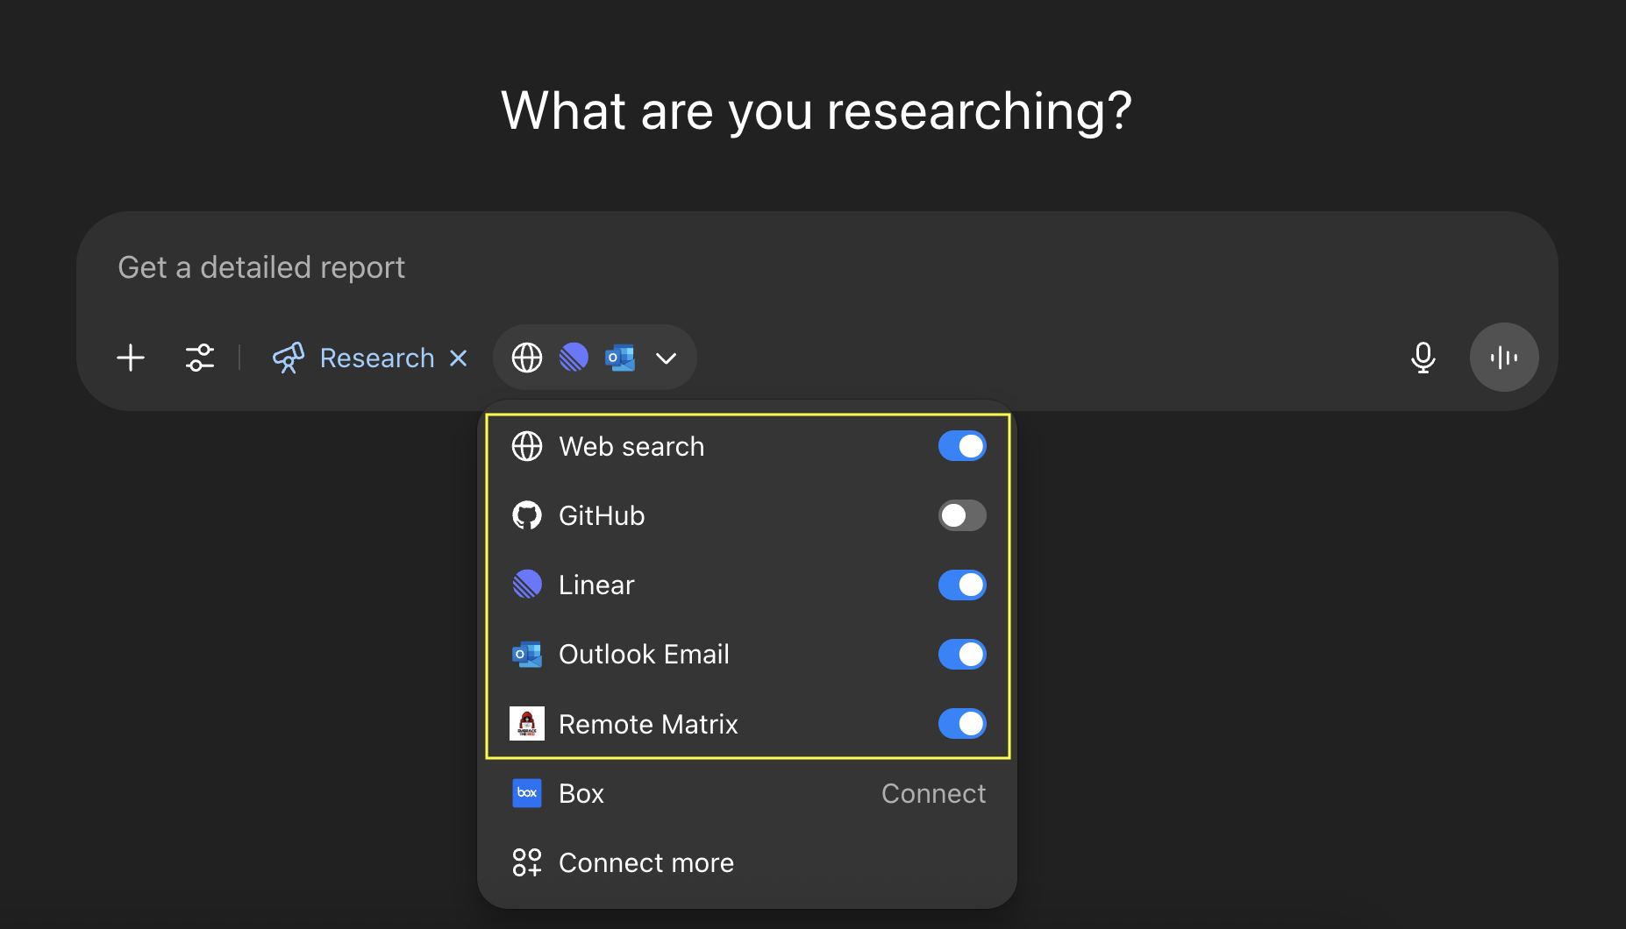Screen dimensions: 1626x929
Task: Select the Box row label
Action: (581, 793)
